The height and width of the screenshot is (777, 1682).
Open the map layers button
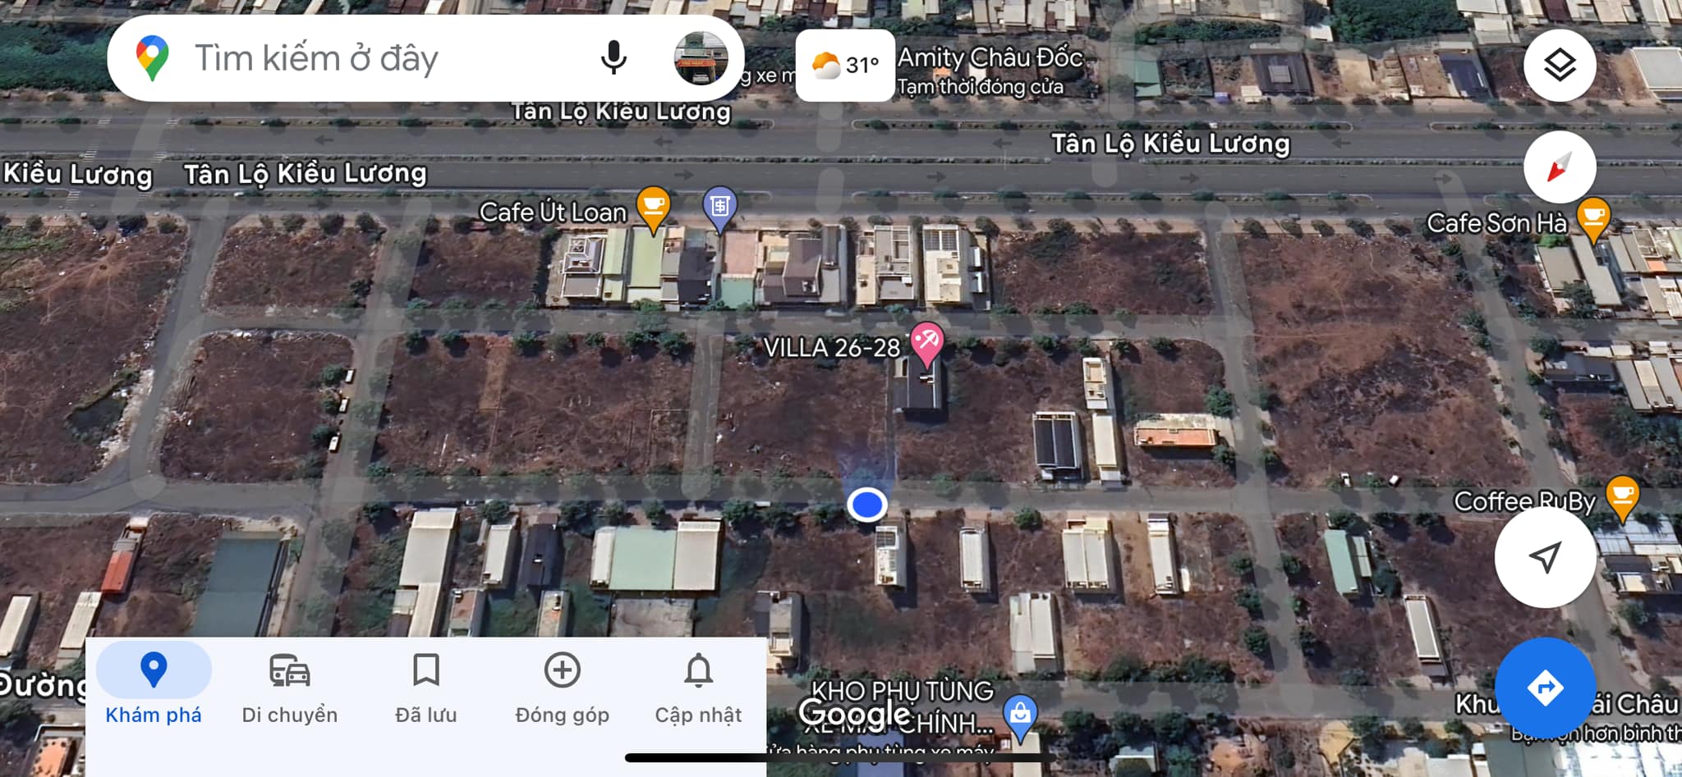coord(1560,65)
